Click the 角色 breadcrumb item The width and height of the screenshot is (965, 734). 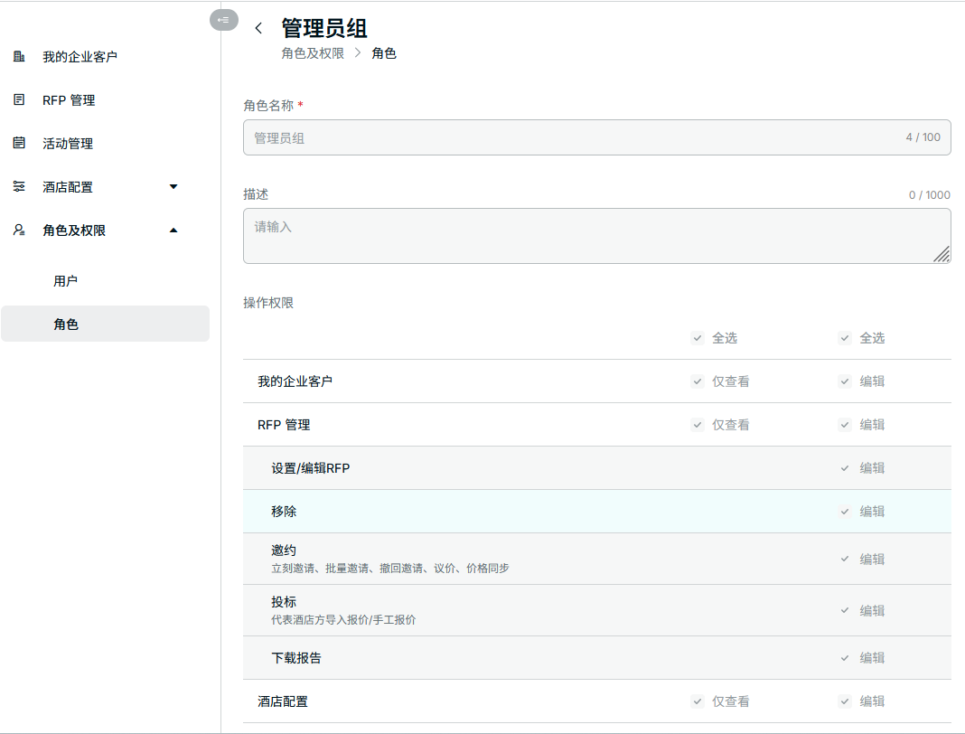(x=384, y=53)
